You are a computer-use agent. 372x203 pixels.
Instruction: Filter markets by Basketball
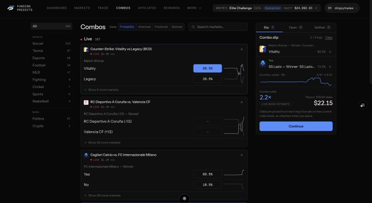(x=51, y=101)
